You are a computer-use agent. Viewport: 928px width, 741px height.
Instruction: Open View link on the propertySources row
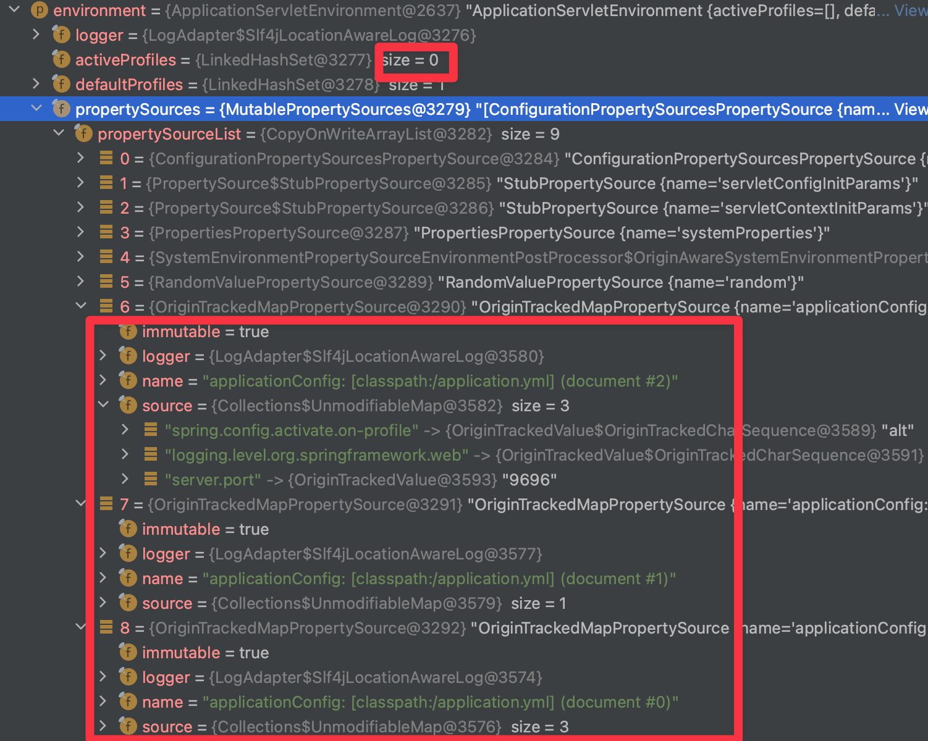coord(910,109)
